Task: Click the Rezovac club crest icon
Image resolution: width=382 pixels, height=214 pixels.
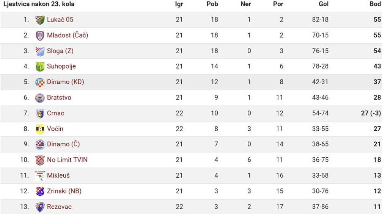Action: [40, 207]
